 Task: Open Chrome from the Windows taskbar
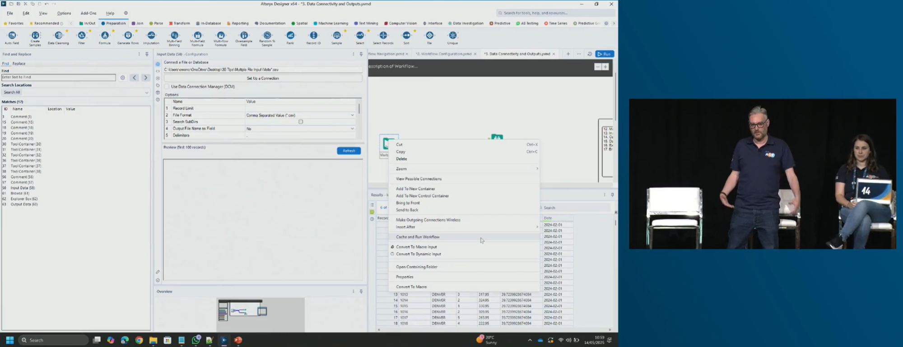point(139,340)
